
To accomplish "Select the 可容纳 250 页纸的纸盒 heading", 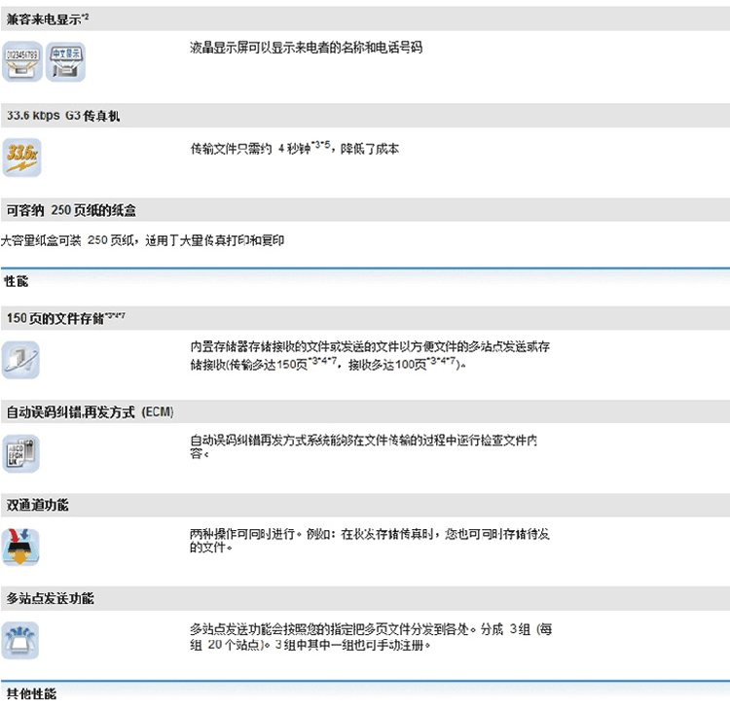I will pos(71,210).
